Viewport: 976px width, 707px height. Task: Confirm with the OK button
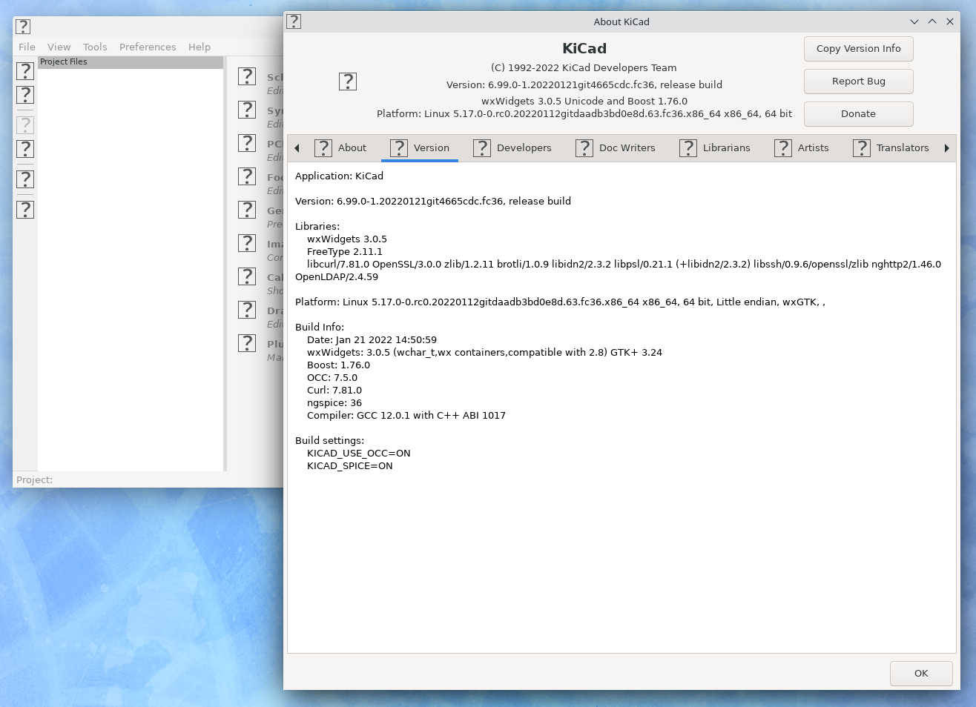click(x=921, y=674)
